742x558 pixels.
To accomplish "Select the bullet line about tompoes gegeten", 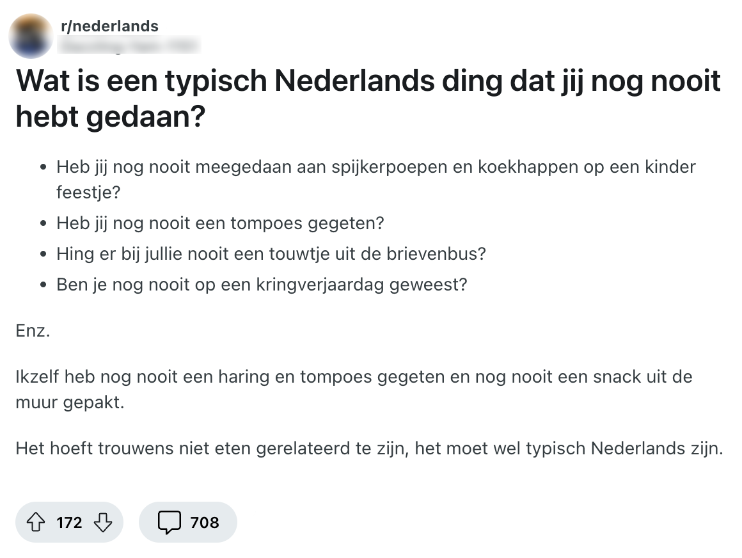I will [220, 223].
